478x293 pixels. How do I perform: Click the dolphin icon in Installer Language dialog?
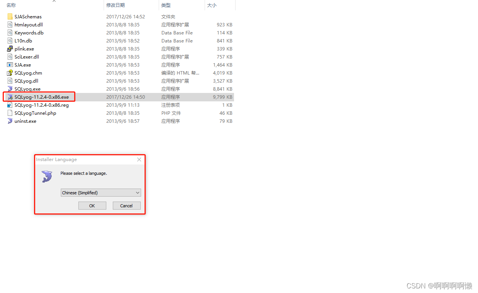47,176
